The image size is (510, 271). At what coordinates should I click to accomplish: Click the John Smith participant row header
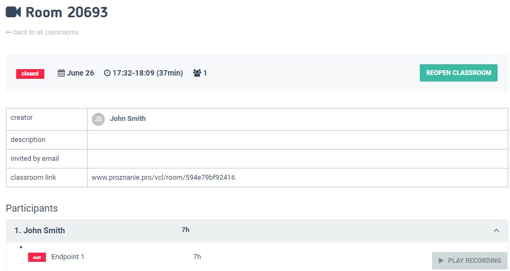point(40,231)
